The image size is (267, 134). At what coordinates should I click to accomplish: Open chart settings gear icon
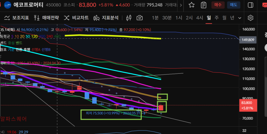[x=250, y=18]
